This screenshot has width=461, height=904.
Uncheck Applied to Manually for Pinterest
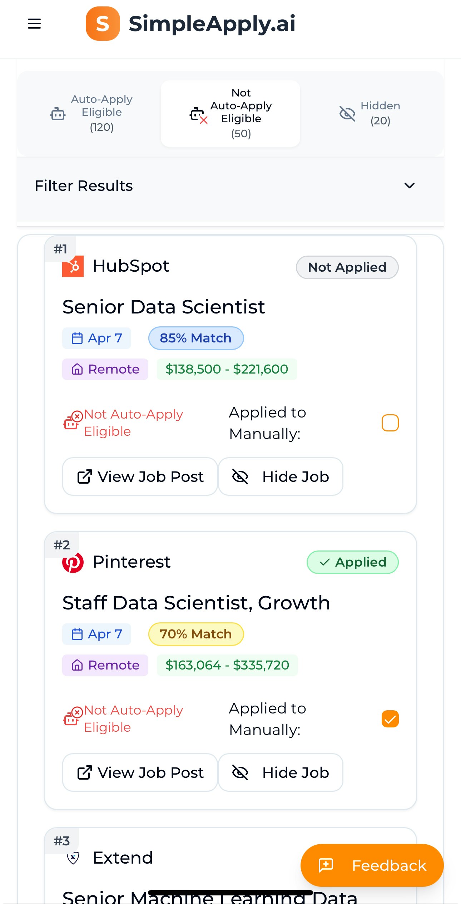[x=390, y=719]
